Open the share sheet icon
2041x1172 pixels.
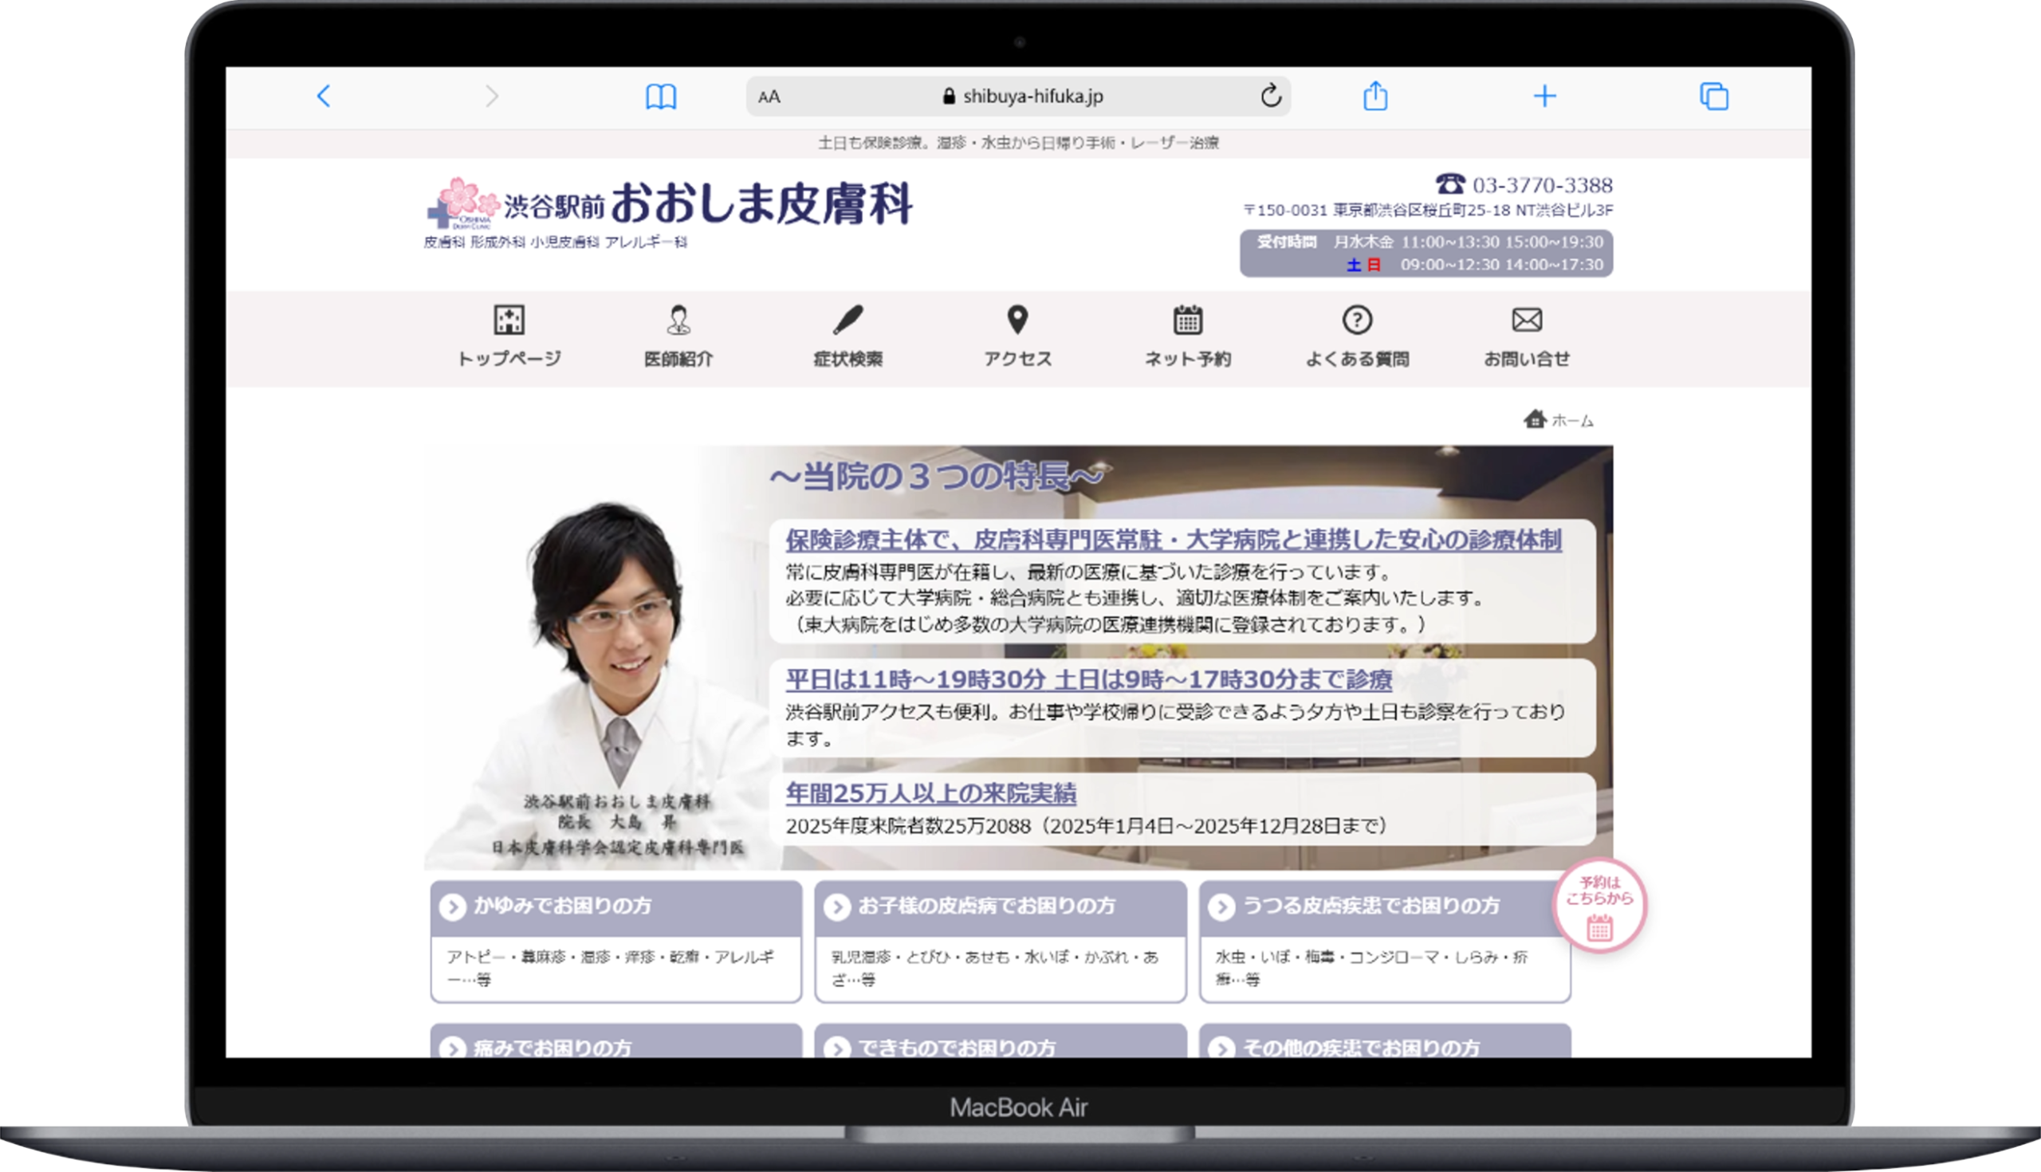point(1375,96)
